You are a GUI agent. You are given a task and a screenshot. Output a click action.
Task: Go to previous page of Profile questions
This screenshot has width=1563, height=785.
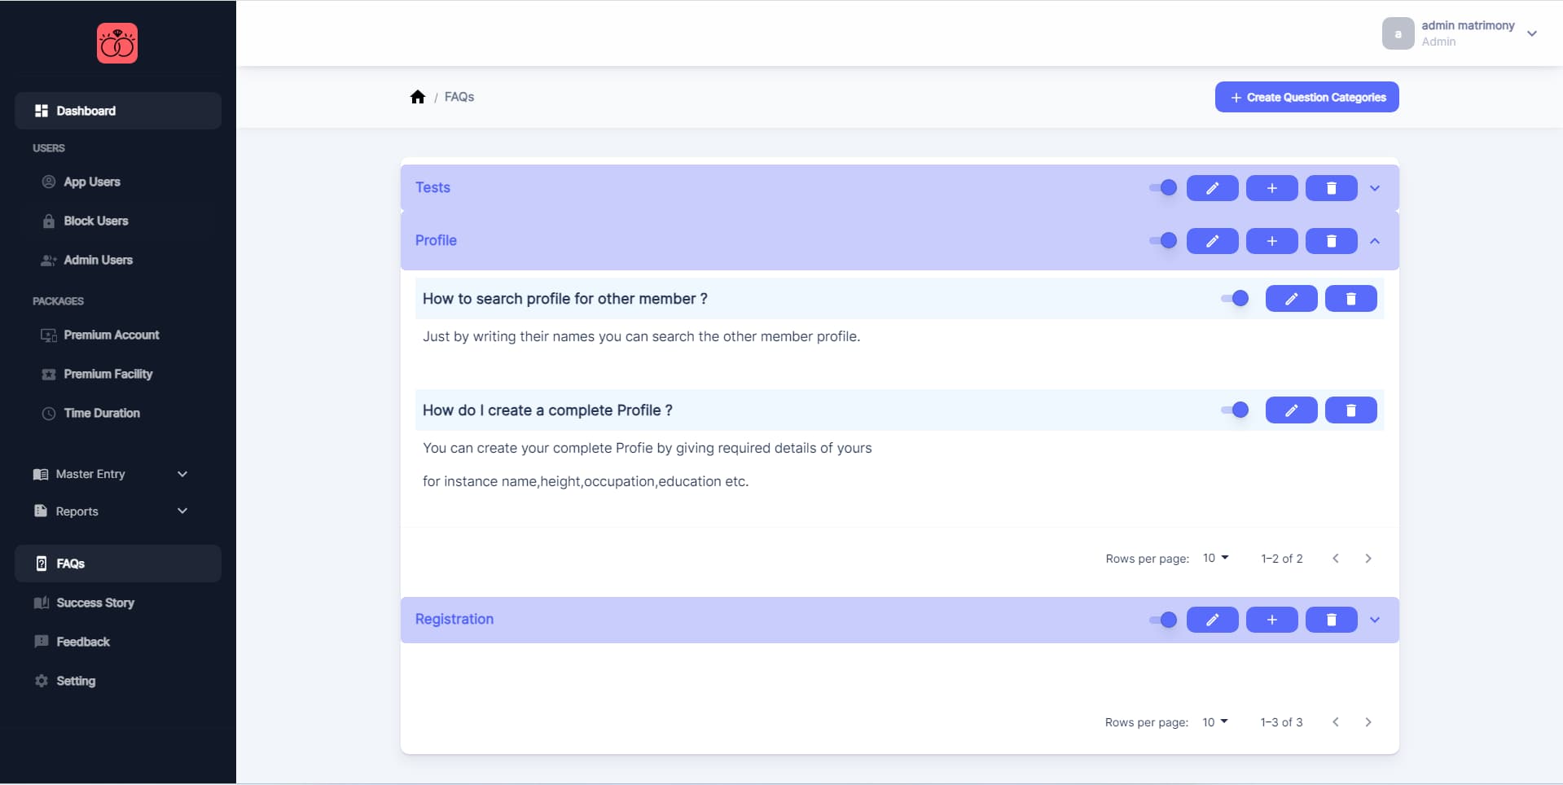[x=1336, y=559]
